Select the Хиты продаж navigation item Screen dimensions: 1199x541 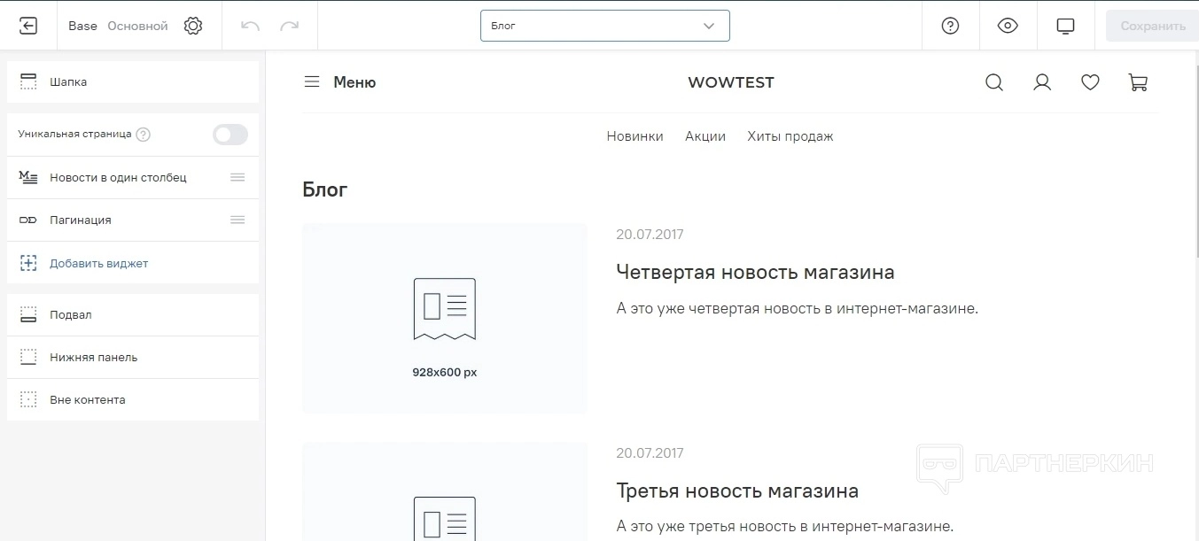[790, 136]
